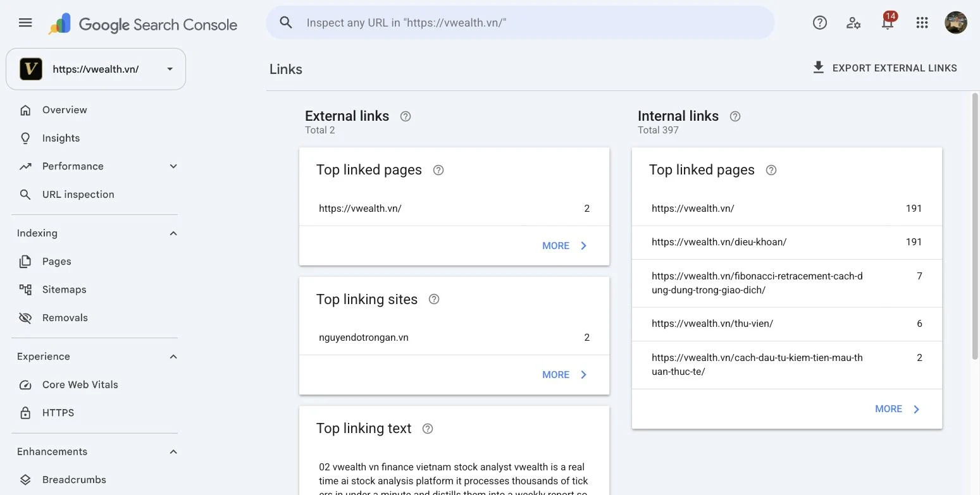Image resolution: width=980 pixels, height=495 pixels.
Task: Click the download icon beside Export External Links
Action: 819,68
